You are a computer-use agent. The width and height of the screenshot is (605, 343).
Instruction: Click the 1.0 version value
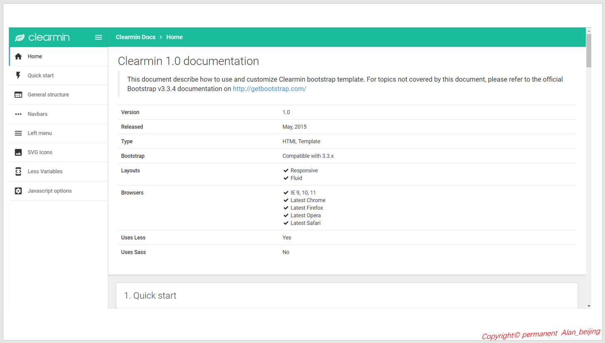tap(286, 113)
